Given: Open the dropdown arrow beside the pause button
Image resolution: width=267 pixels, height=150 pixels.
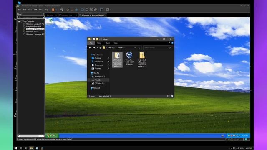Looking at the screenshot, I should point(56,10).
